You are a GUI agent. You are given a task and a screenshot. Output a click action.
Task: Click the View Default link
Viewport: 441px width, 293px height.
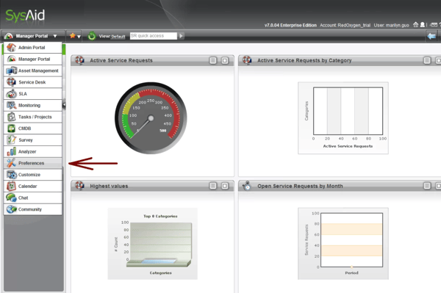pos(118,37)
